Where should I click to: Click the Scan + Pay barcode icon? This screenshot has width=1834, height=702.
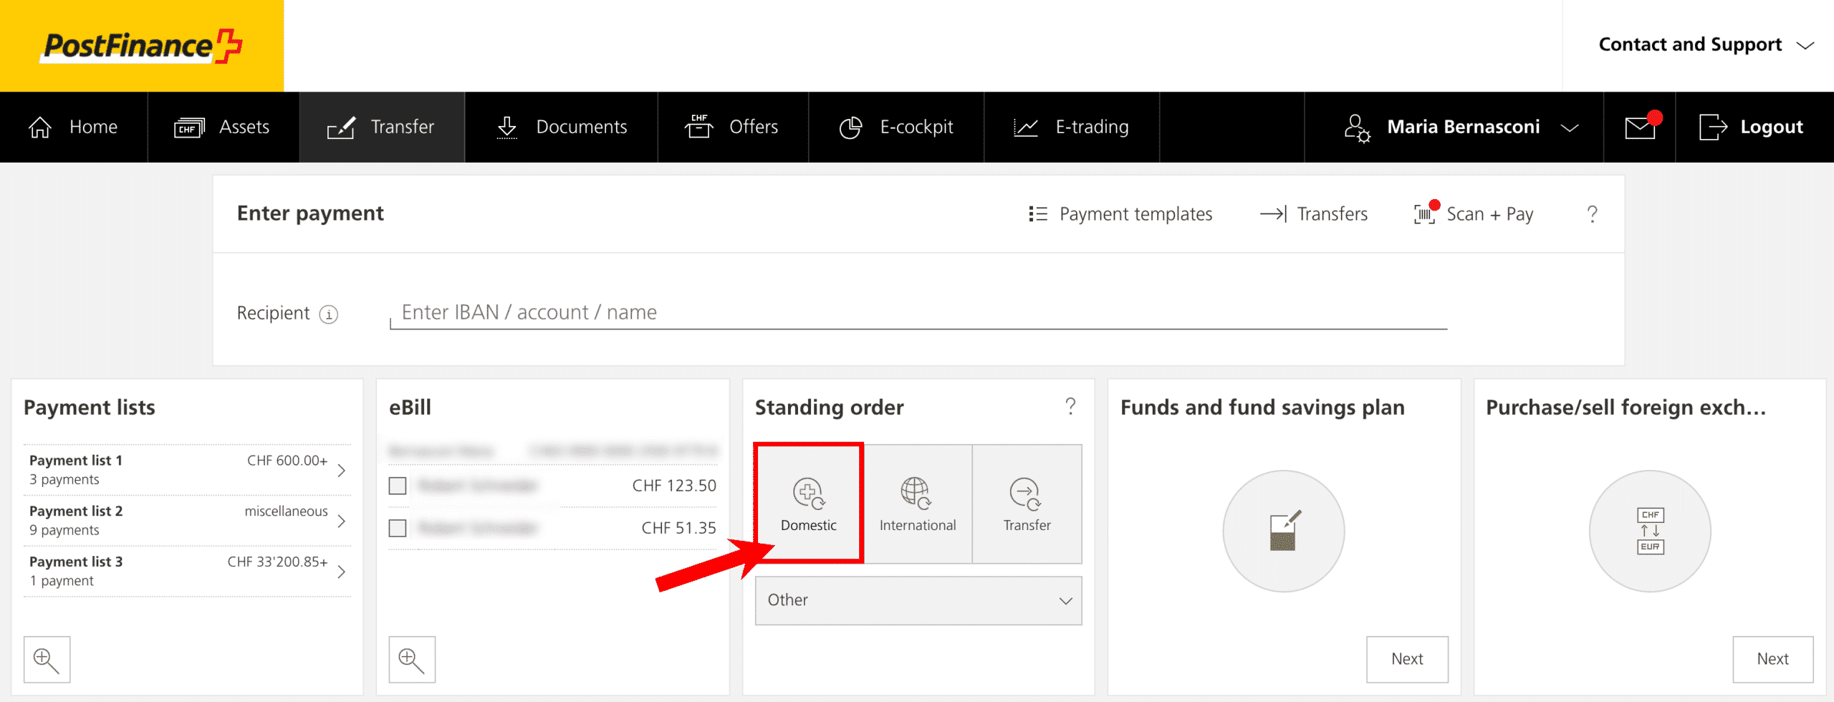pyautogui.click(x=1426, y=213)
